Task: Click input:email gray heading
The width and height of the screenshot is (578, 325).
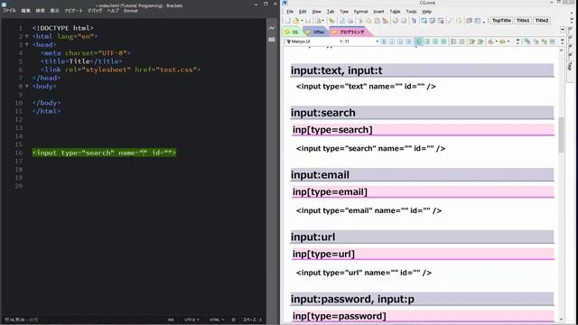Action: click(422, 174)
